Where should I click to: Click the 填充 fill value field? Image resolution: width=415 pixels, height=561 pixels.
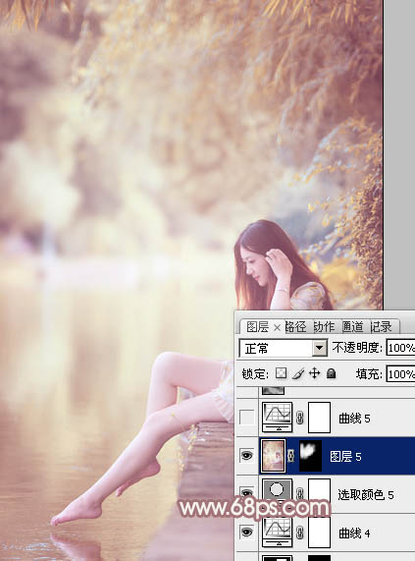click(x=400, y=374)
